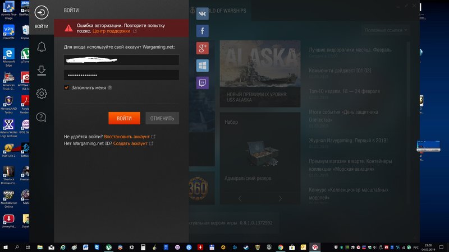The image size is (449, 252).
Task: Click the ОТМЕНИТЬ button
Action: pyautogui.click(x=162, y=118)
